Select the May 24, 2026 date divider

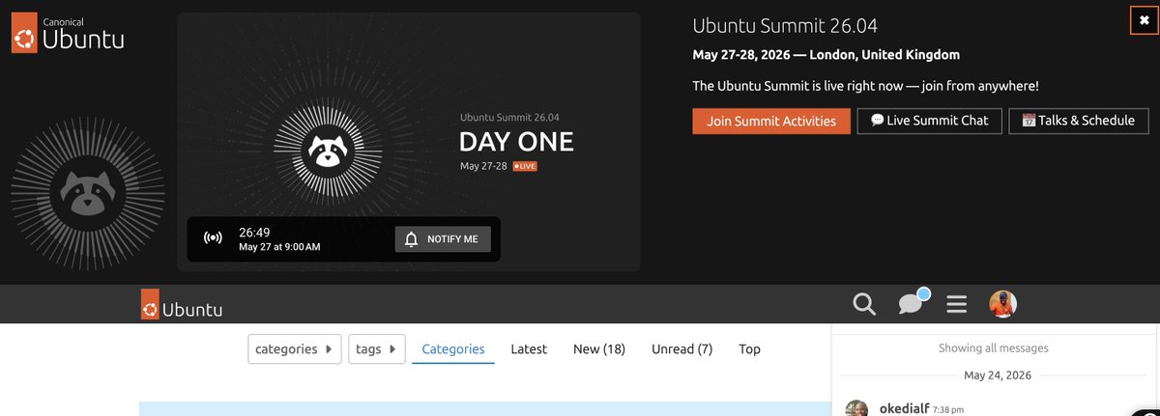tap(996, 374)
